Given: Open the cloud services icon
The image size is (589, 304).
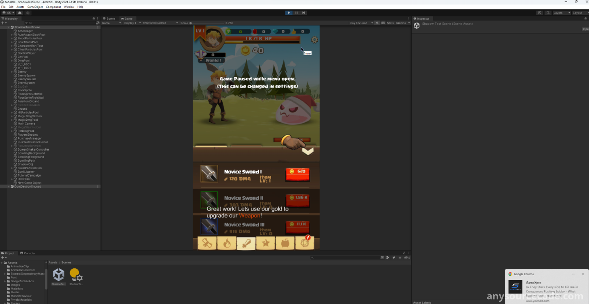Looking at the screenshot, I should click(x=20, y=13).
